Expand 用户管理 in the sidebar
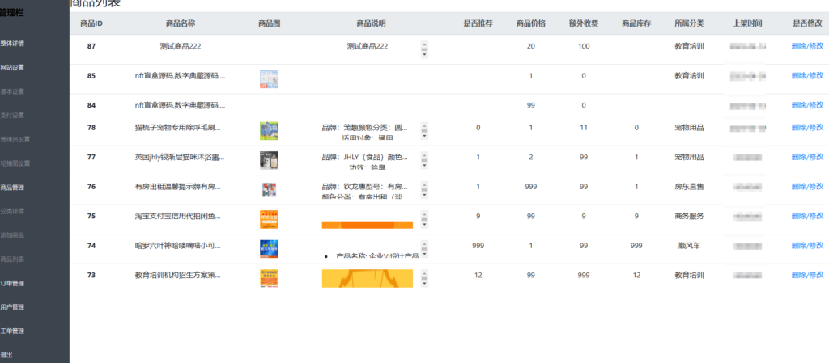The height and width of the screenshot is (363, 829). pyautogui.click(x=12, y=307)
